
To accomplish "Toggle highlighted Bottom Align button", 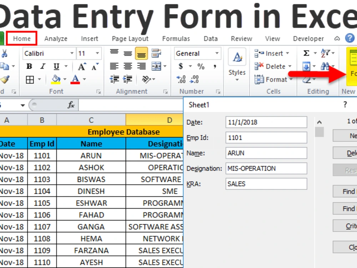I will point(141,53).
